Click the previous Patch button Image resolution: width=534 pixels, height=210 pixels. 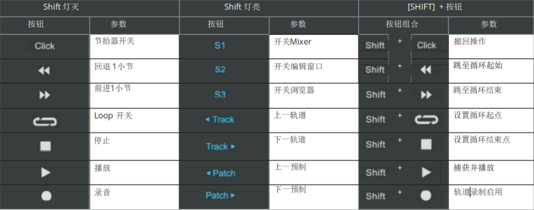220,173
